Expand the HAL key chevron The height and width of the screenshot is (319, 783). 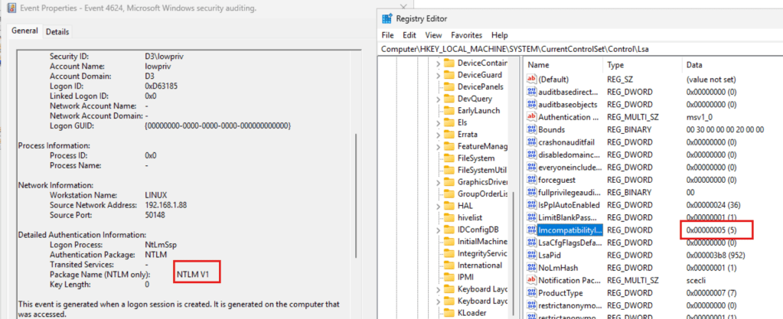click(x=439, y=206)
